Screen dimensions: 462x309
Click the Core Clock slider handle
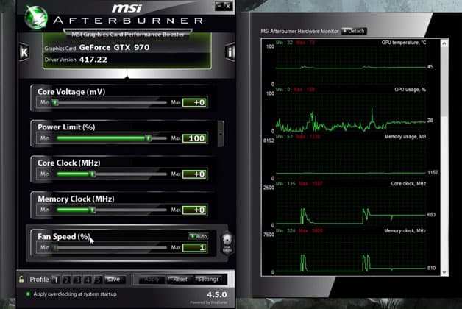[93, 174]
